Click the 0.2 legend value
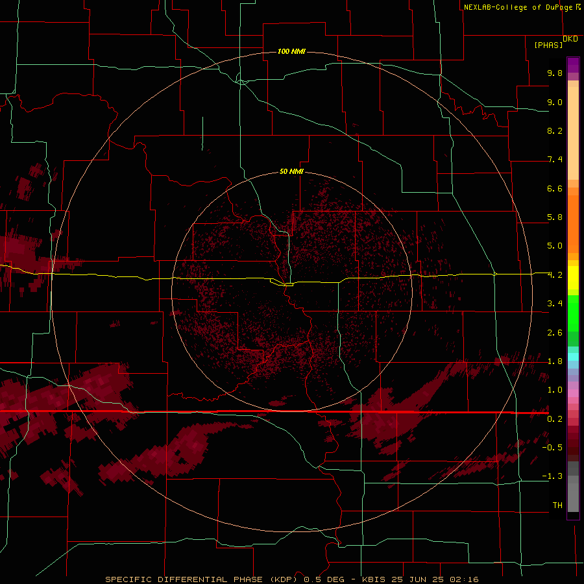The width and height of the screenshot is (584, 584). click(x=555, y=419)
